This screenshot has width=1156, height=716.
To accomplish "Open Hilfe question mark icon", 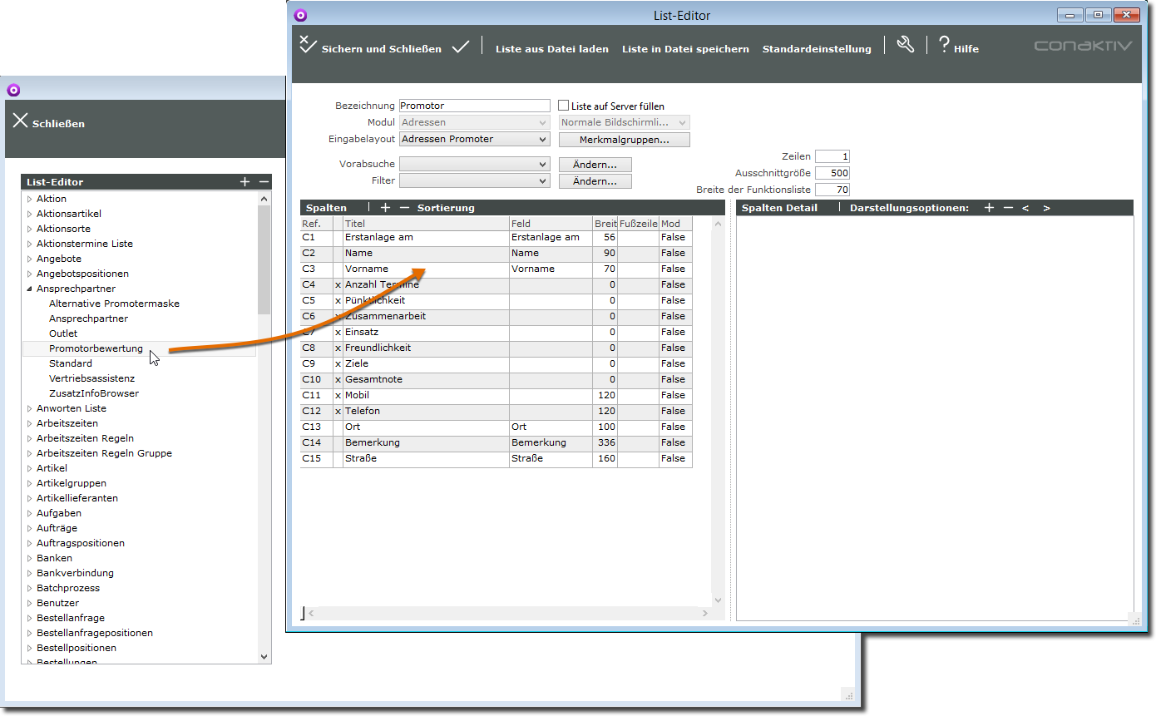I will point(944,45).
